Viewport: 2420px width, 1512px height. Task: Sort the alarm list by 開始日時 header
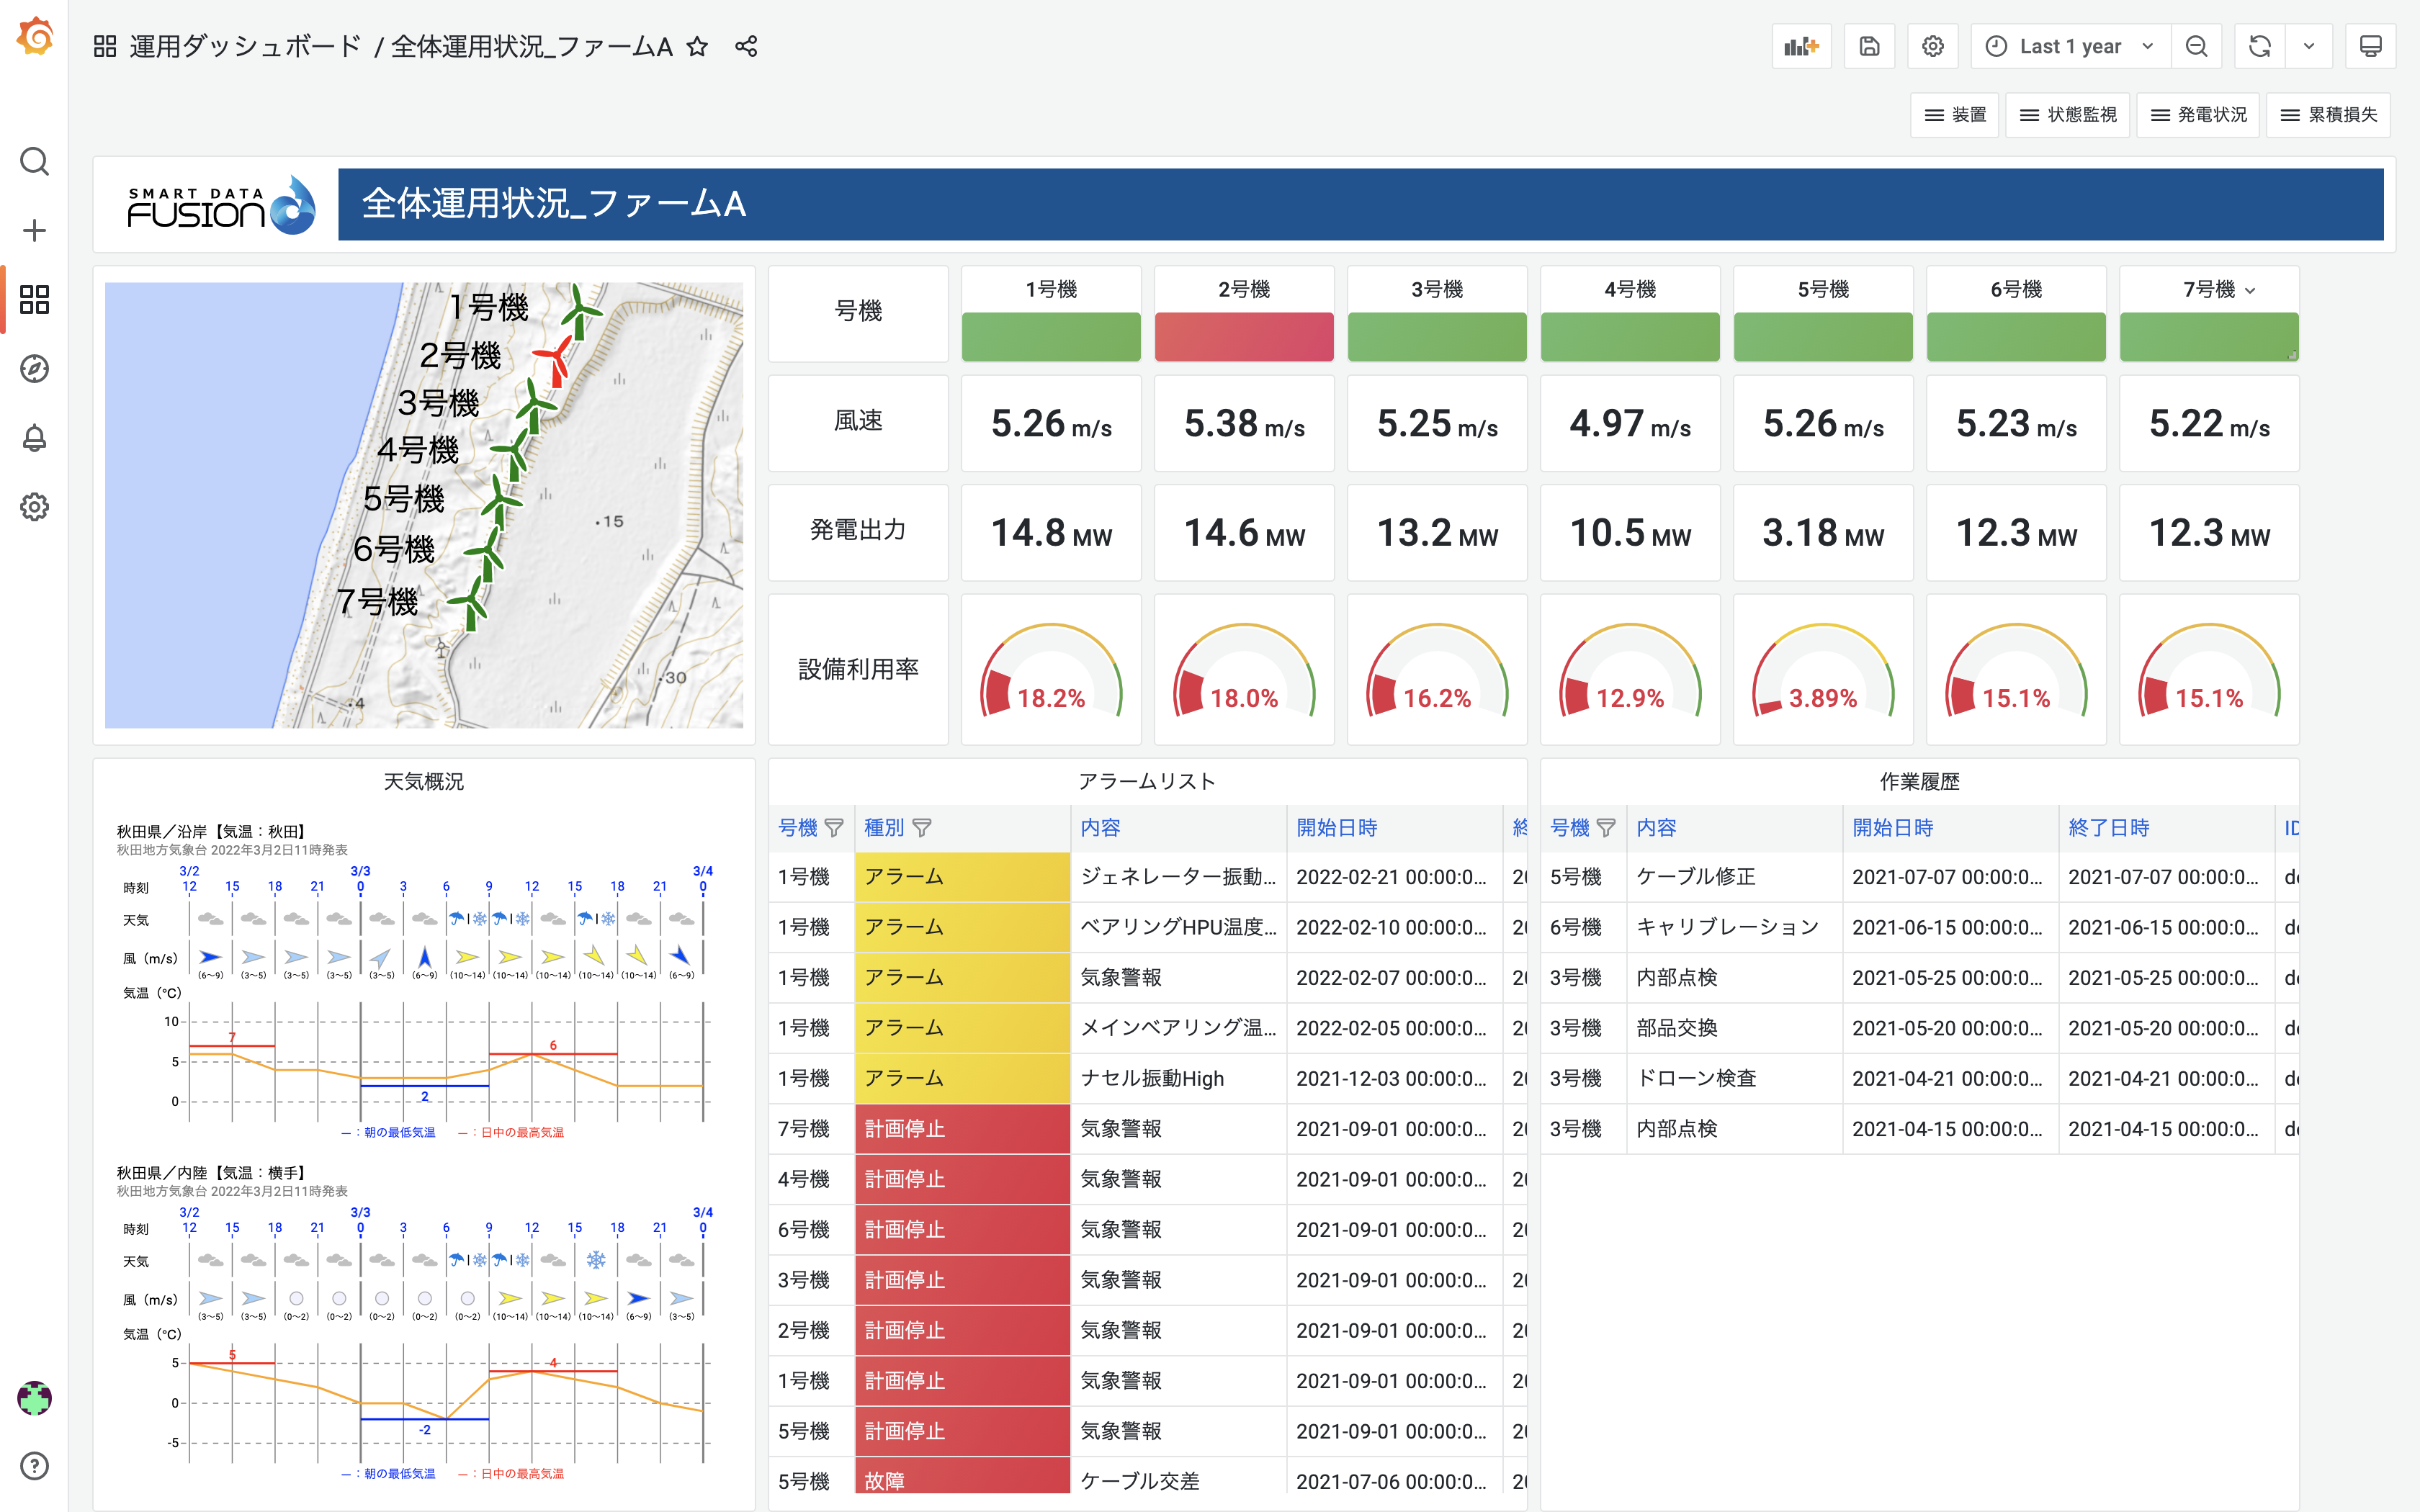point(1337,828)
